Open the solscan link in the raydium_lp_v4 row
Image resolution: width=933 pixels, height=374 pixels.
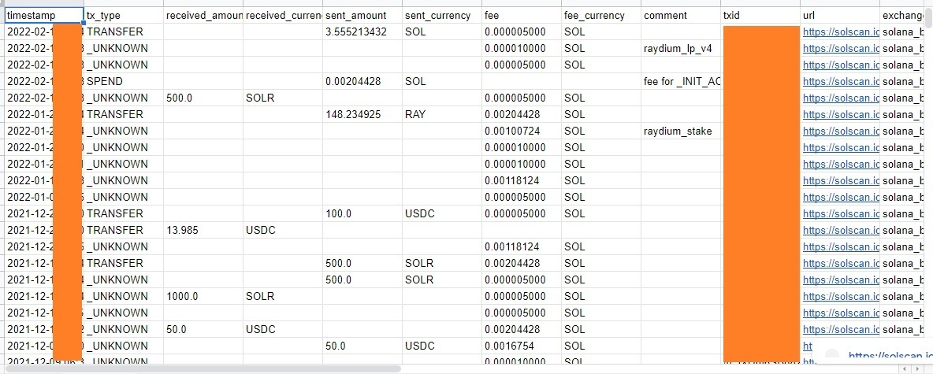(841, 48)
